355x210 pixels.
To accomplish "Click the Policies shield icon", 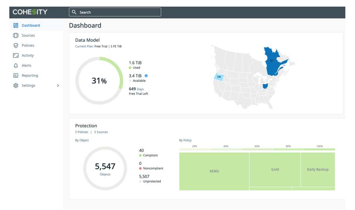I will coord(16,46).
